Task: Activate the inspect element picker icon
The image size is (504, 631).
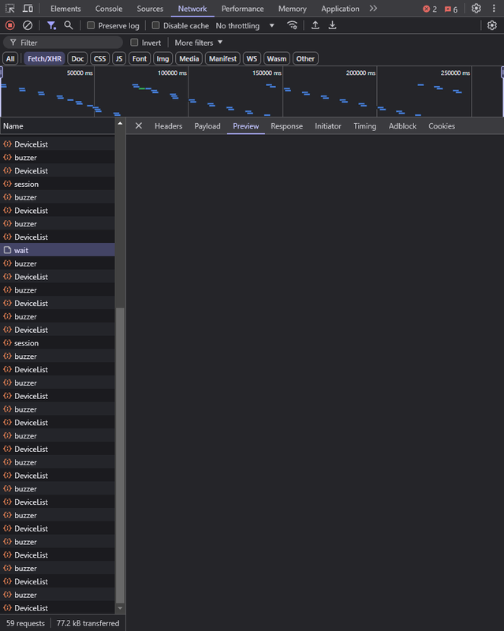Action: pyautogui.click(x=10, y=9)
